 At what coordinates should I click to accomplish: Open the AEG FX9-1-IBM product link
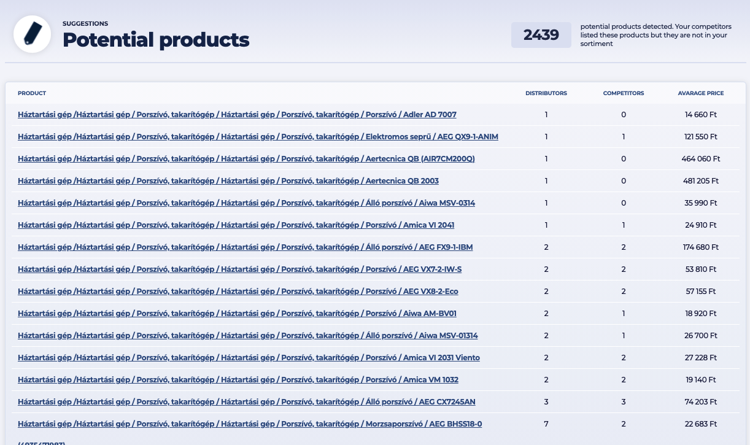(x=245, y=247)
